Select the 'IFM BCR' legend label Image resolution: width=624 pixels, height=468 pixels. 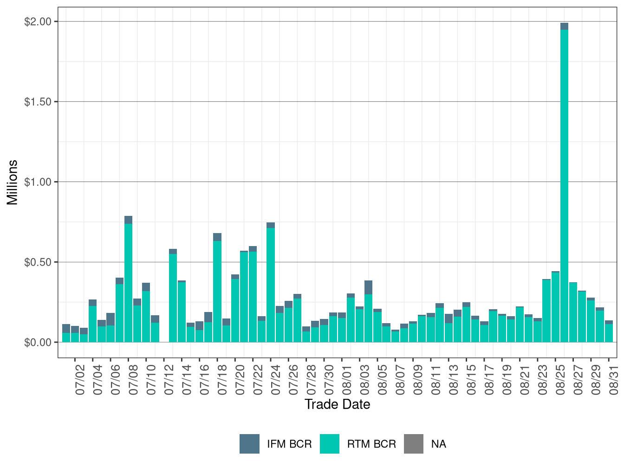pyautogui.click(x=289, y=444)
